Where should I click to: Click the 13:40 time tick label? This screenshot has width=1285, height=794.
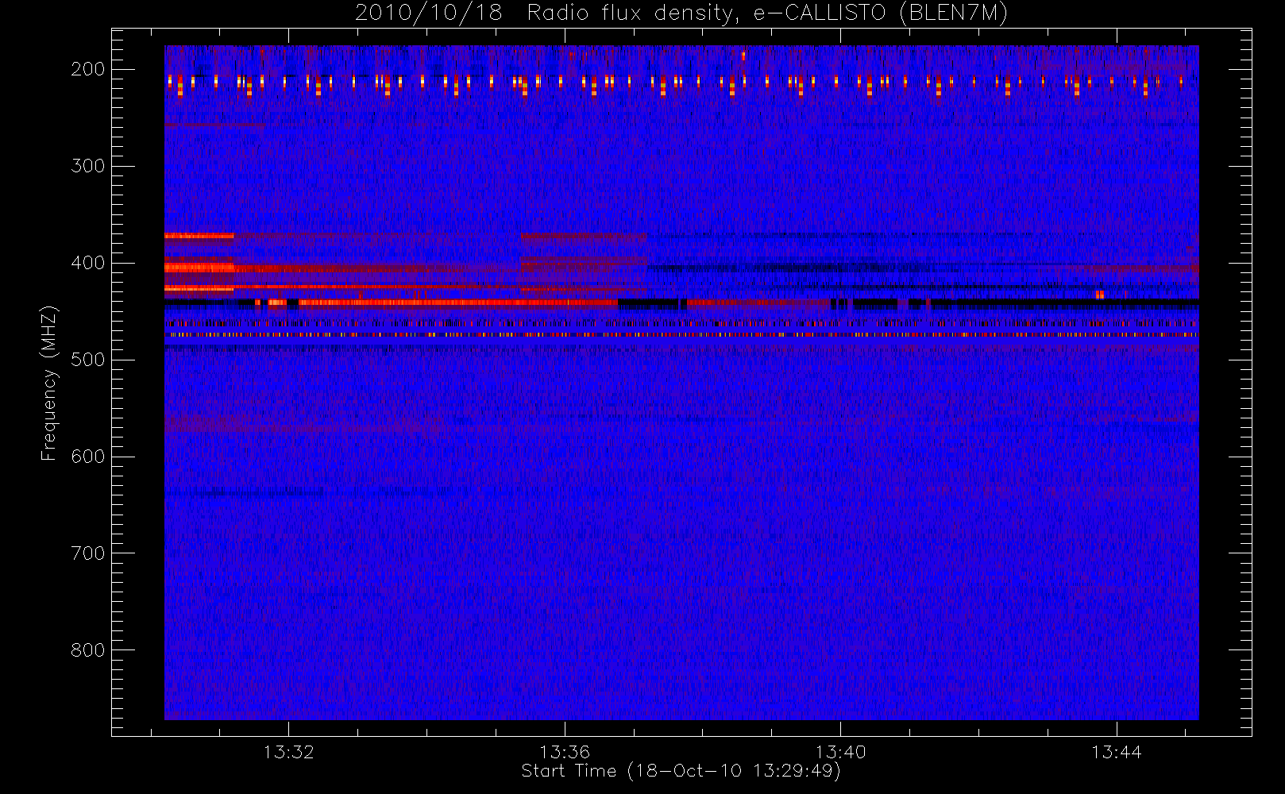coord(840,752)
